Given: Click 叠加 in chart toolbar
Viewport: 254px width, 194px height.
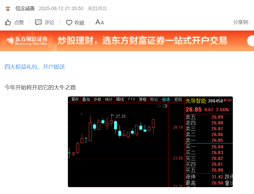Looking at the screenshot, I should tap(86, 99).
